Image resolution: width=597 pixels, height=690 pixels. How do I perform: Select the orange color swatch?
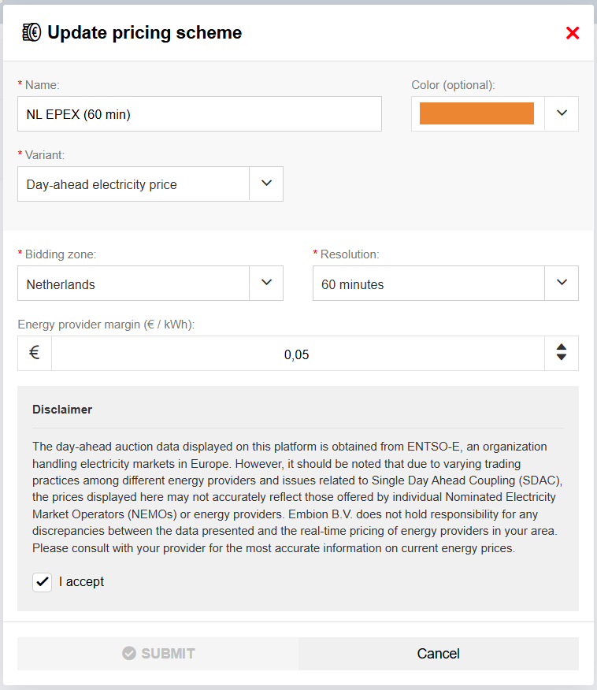476,113
